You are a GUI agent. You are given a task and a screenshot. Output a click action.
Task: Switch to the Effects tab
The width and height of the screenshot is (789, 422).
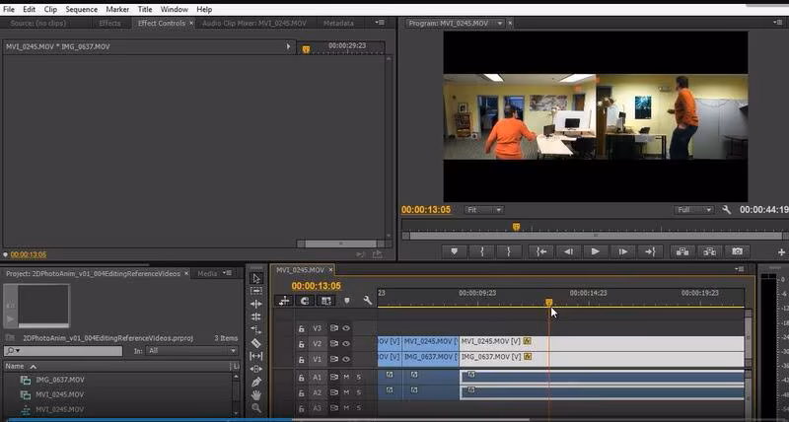[x=109, y=23]
